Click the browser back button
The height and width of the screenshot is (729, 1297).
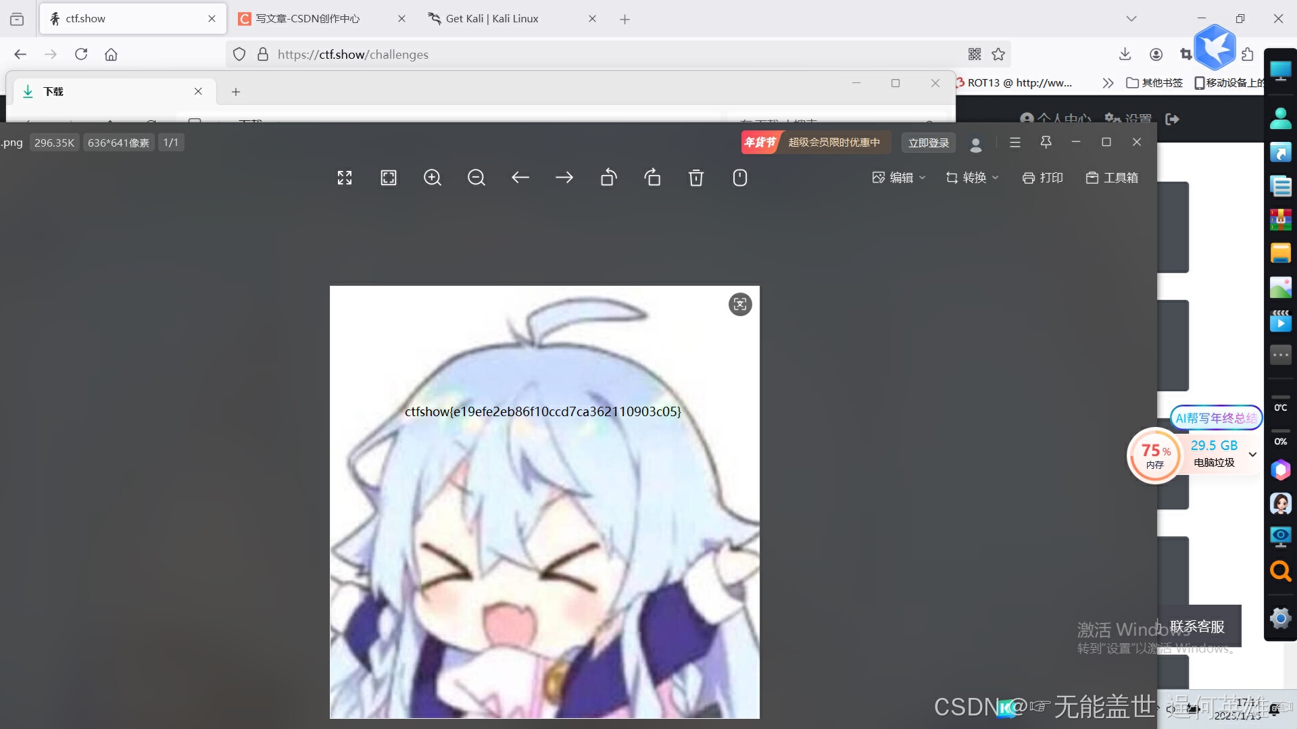(20, 54)
